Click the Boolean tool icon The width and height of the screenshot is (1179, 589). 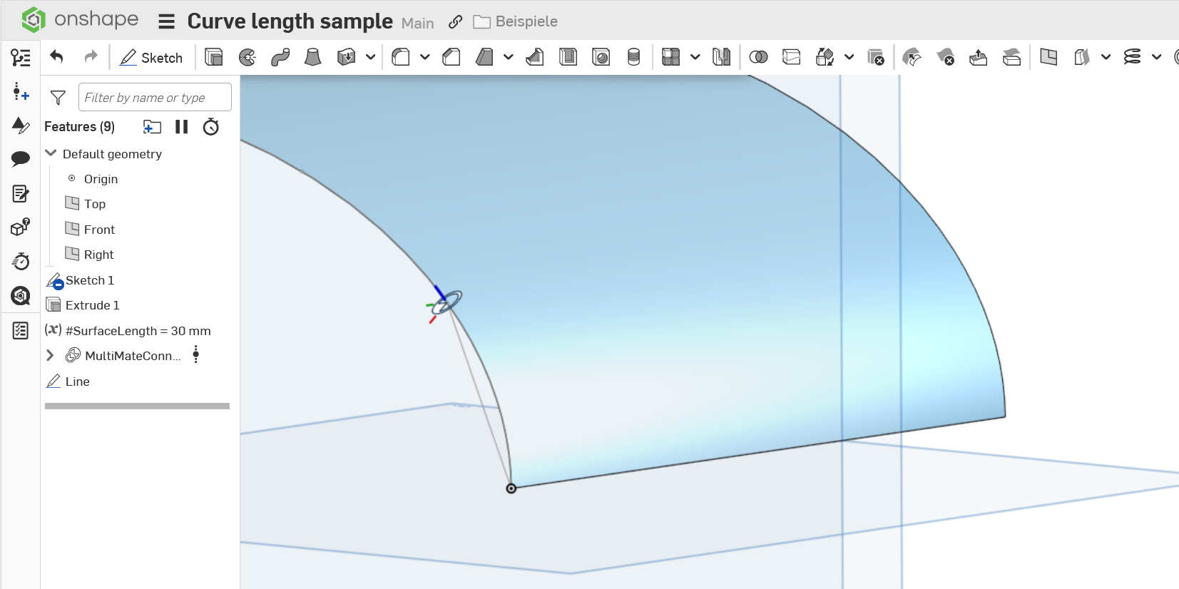758,57
